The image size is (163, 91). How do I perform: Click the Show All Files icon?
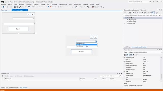(x=145, y=13)
